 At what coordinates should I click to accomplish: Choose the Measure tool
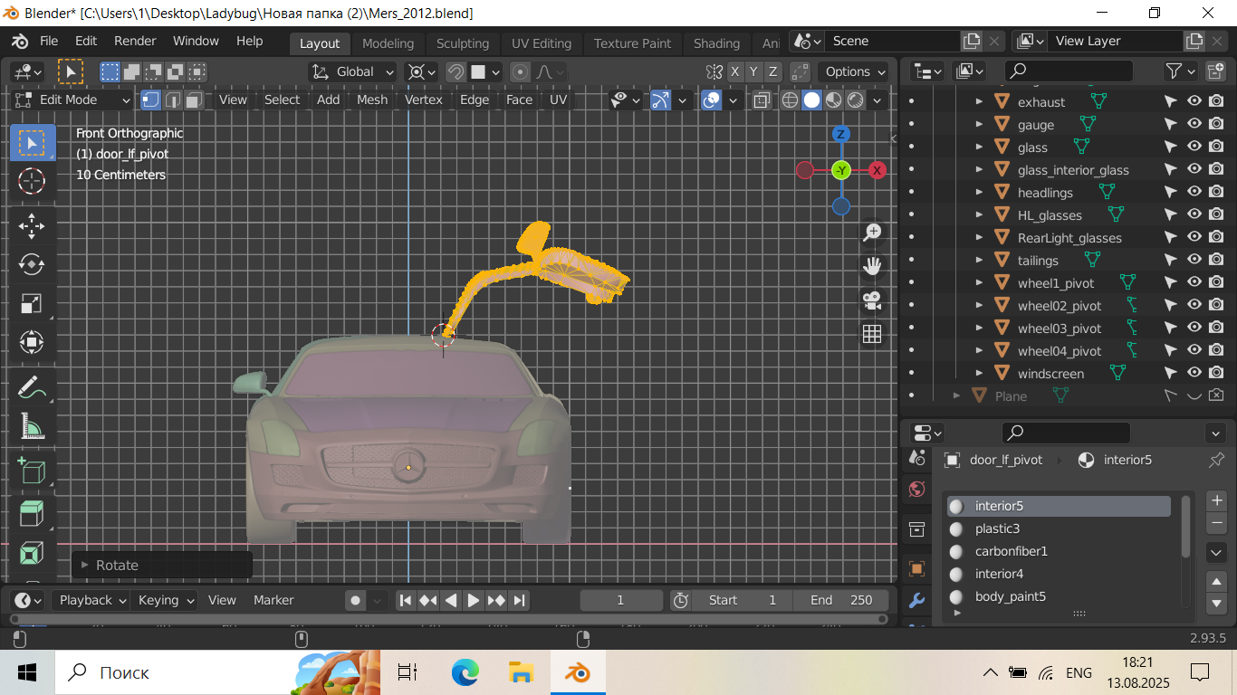[32, 426]
